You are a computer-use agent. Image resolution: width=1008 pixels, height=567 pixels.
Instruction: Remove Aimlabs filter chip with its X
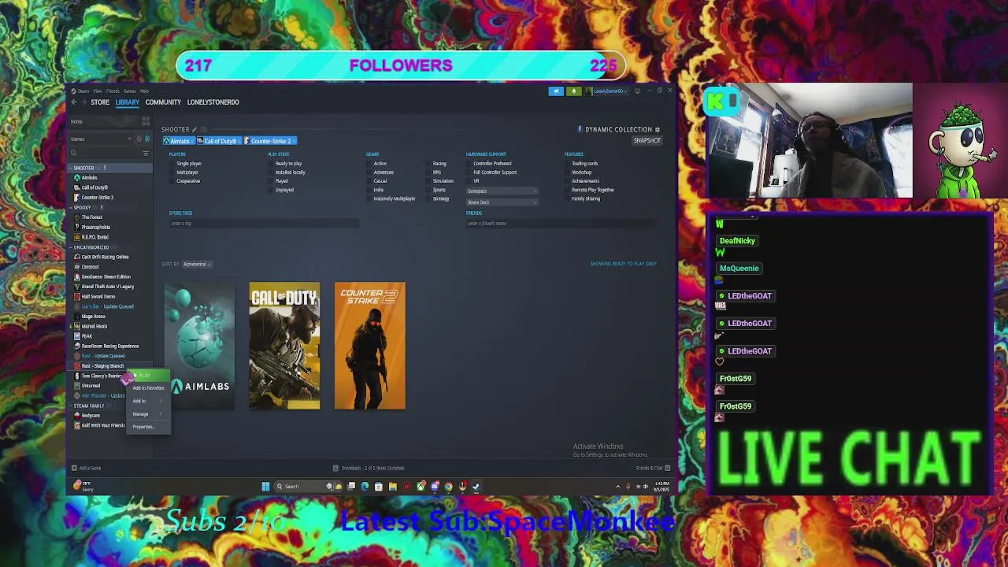(192, 141)
